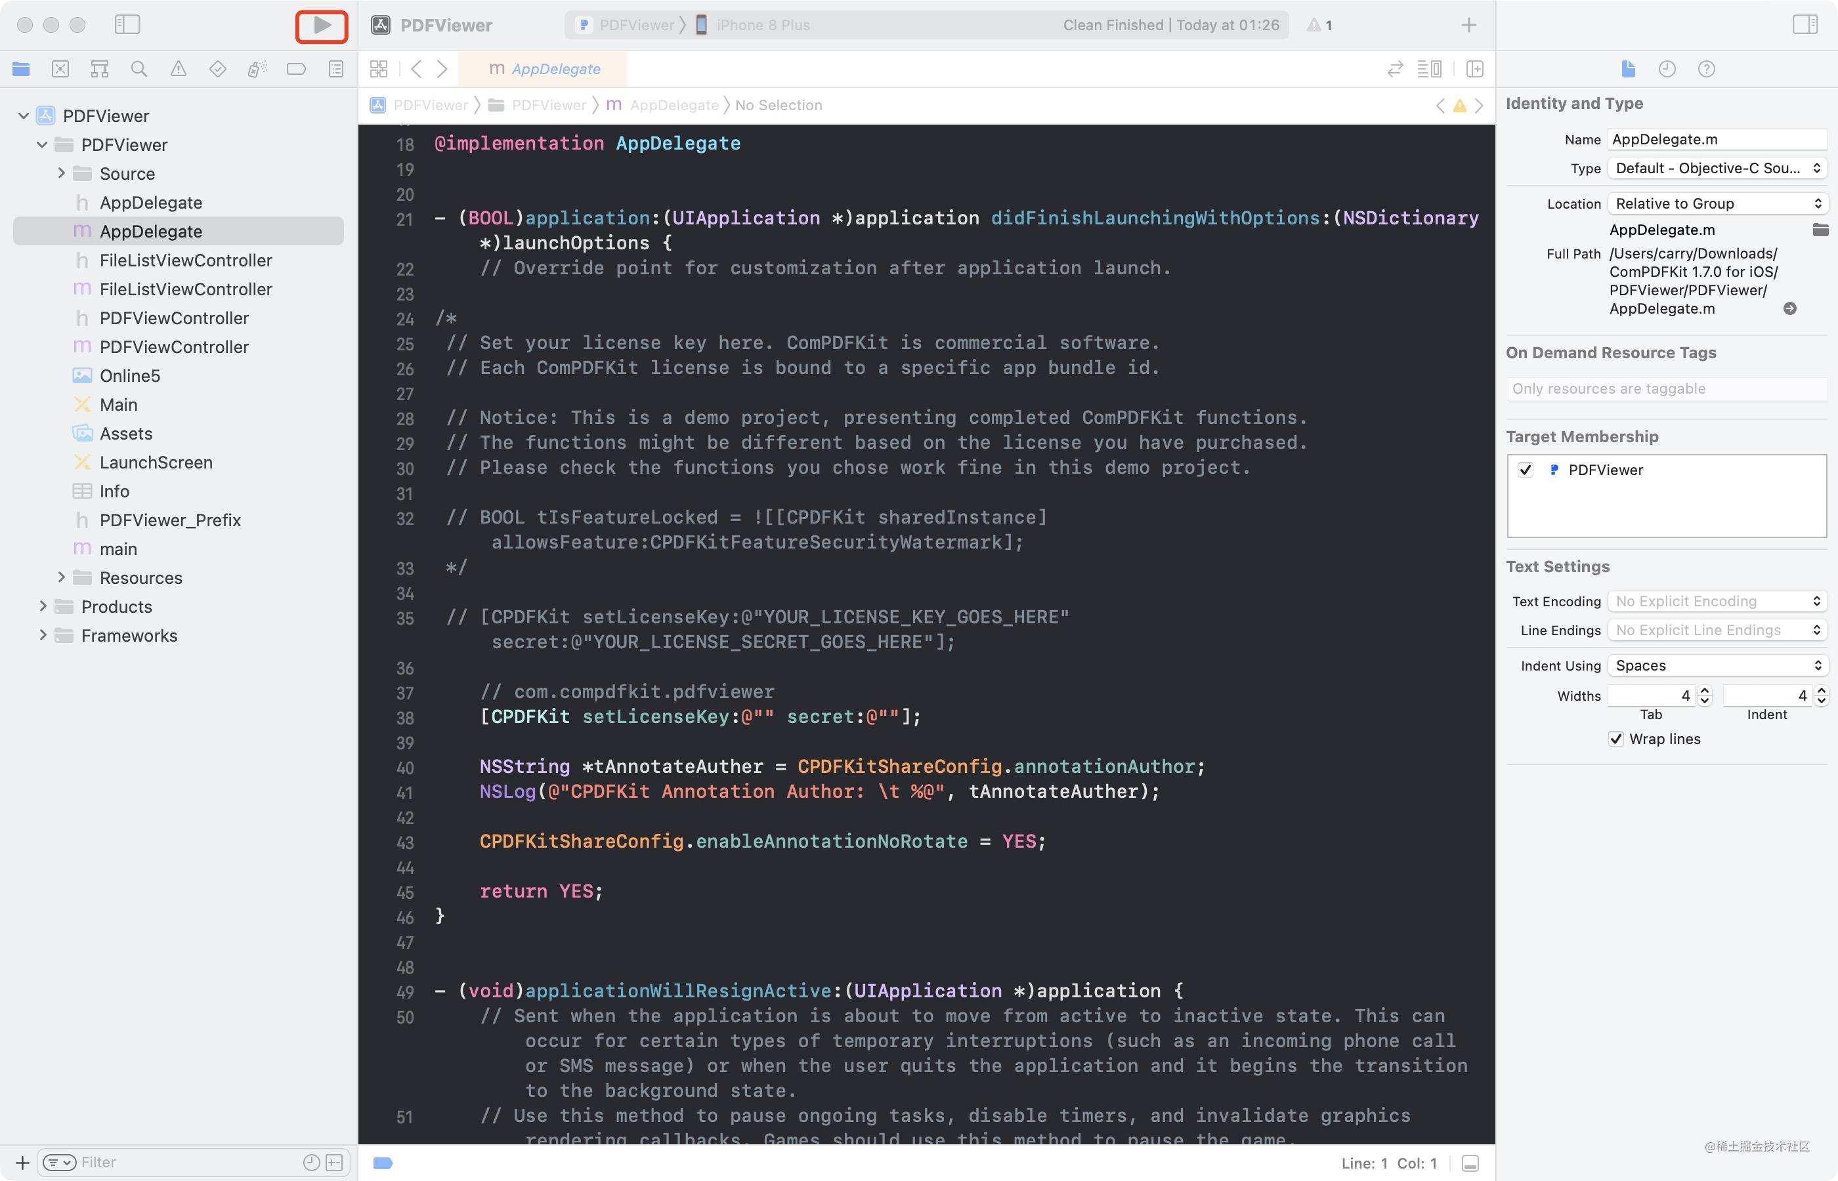
Task: Open the Report navigator icon
Action: pos(336,69)
